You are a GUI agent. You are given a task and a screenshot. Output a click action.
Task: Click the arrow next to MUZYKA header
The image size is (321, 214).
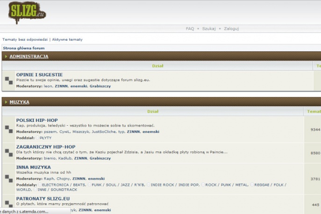pyautogui.click(x=6, y=102)
